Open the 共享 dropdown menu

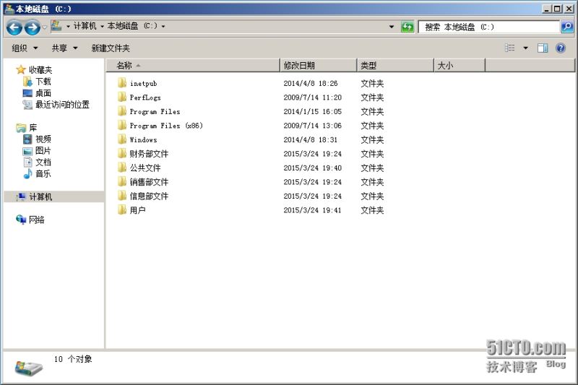(x=64, y=48)
